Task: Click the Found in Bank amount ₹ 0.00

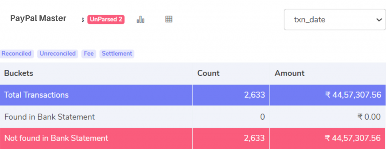Action: (x=369, y=117)
